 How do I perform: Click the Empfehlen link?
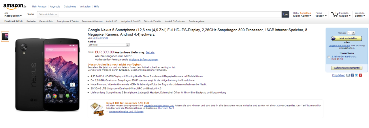(339, 75)
